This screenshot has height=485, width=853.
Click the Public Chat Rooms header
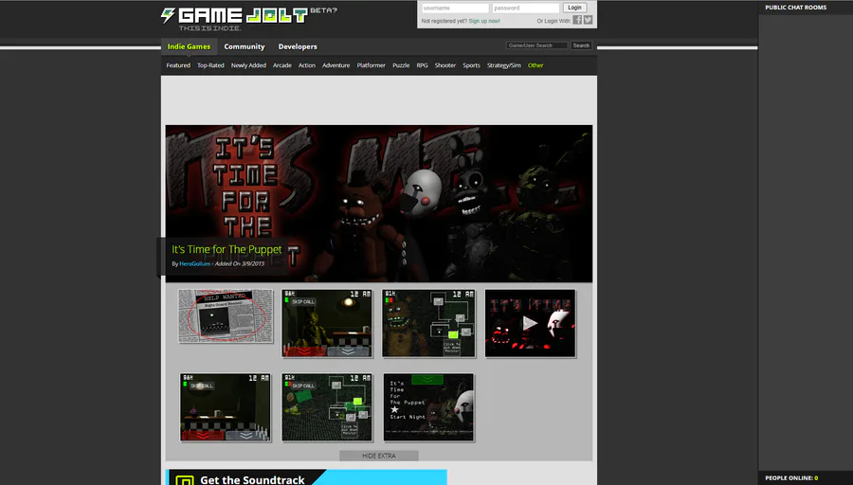pyautogui.click(x=795, y=8)
